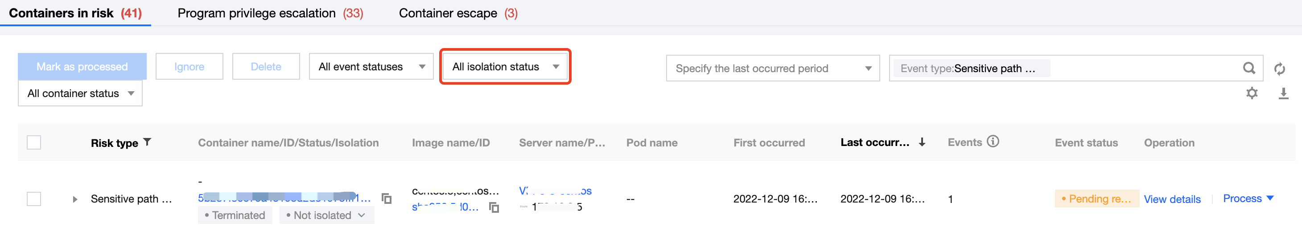The height and width of the screenshot is (227, 1302).
Task: Copy the image ID
Action: [x=494, y=207]
